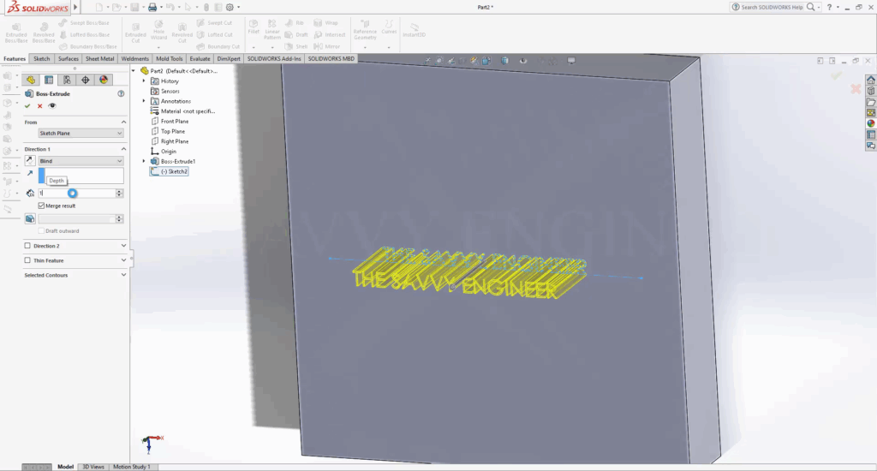Open the Boss-Extrude help icon
Viewport: 877px width, 471px height.
[121, 93]
